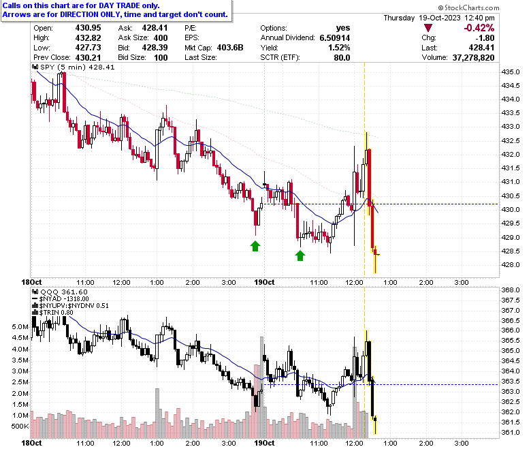Click the bar legend icon for $NYUPV:$NYDNV

tap(35, 306)
